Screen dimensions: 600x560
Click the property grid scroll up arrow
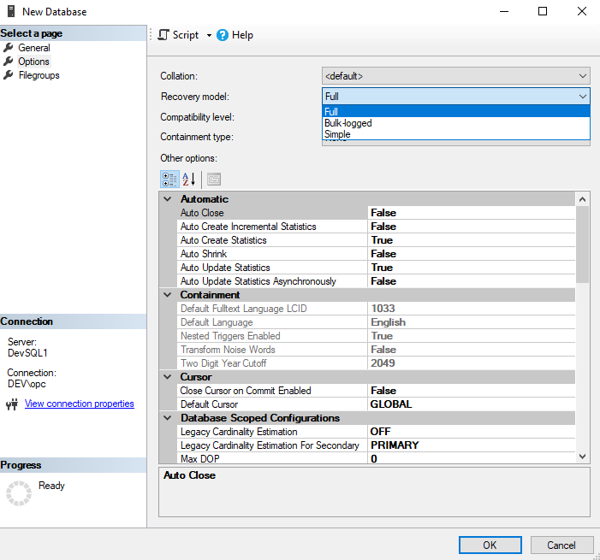coord(582,199)
